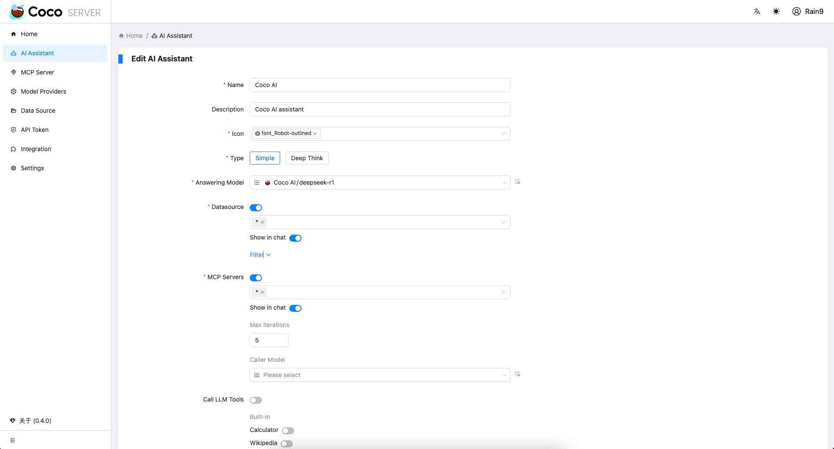
Task: Enable the Call LLM Tools toggle
Action: (256, 400)
